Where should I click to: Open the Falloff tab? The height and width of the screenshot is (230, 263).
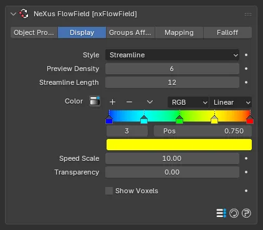coord(227,32)
